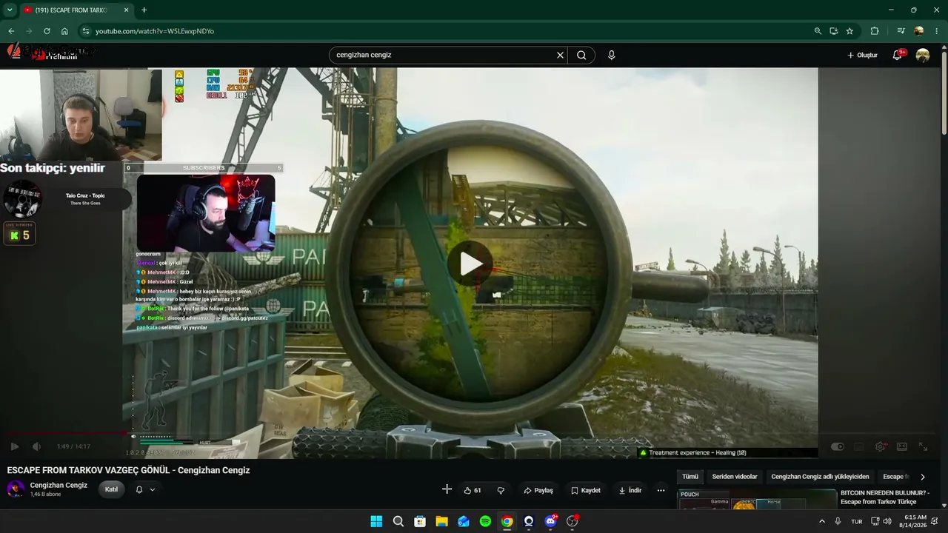Open Windows taskbar search
Viewport: 948px width, 533px height.
(398, 521)
